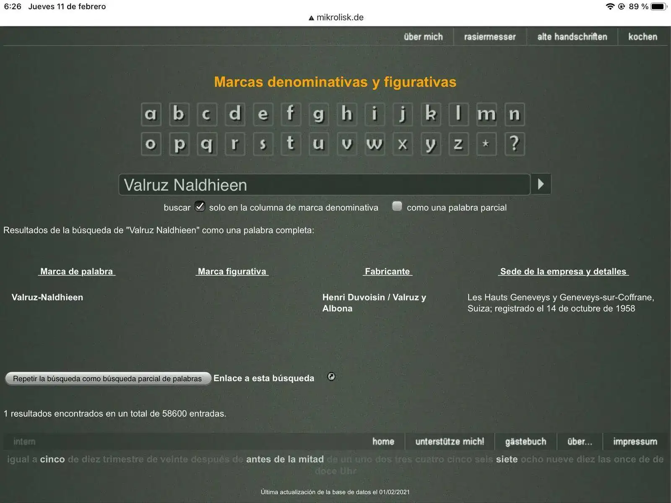
Task: Browse brands starting with k
Action: 431,114
